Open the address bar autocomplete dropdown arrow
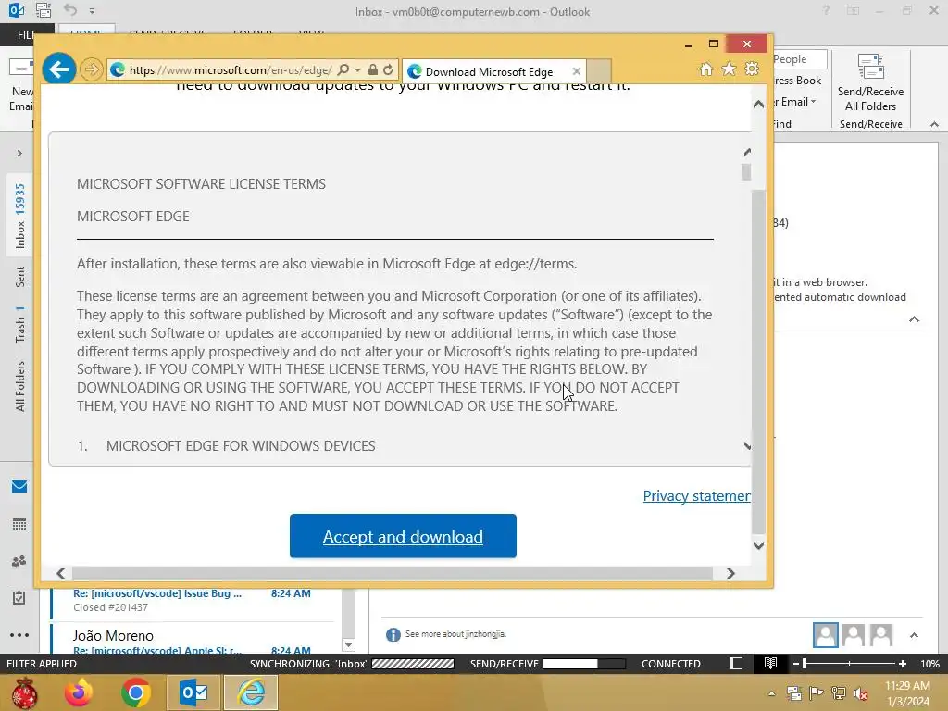The image size is (948, 711). [x=358, y=70]
